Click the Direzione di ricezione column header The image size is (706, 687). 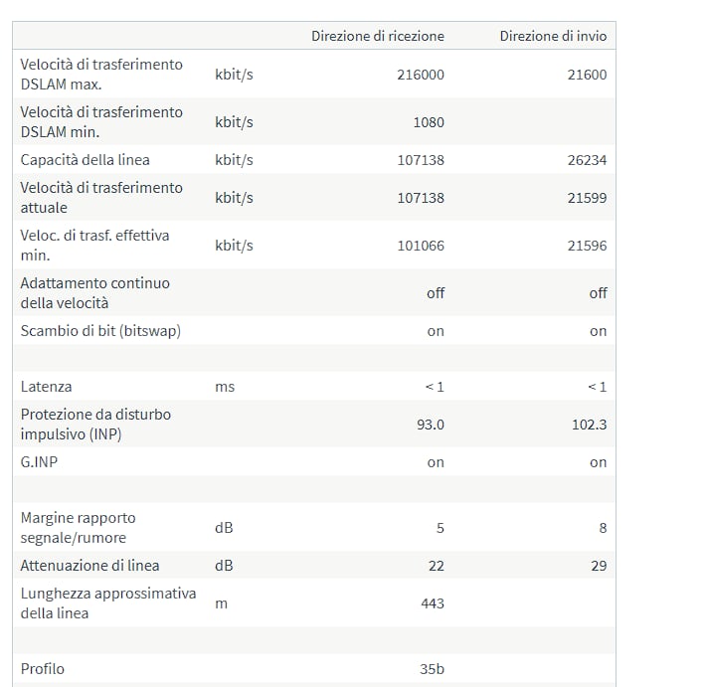(377, 36)
